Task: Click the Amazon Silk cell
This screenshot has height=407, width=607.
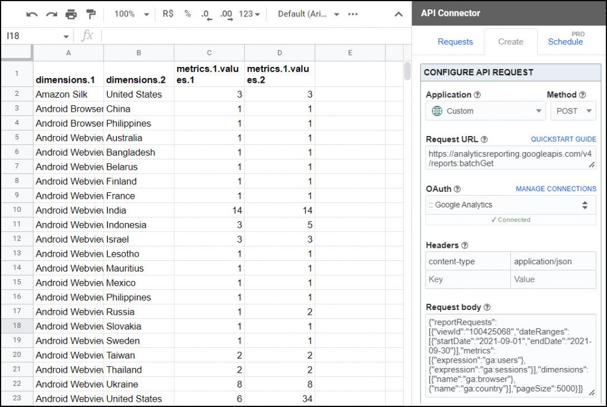Action: 69,94
